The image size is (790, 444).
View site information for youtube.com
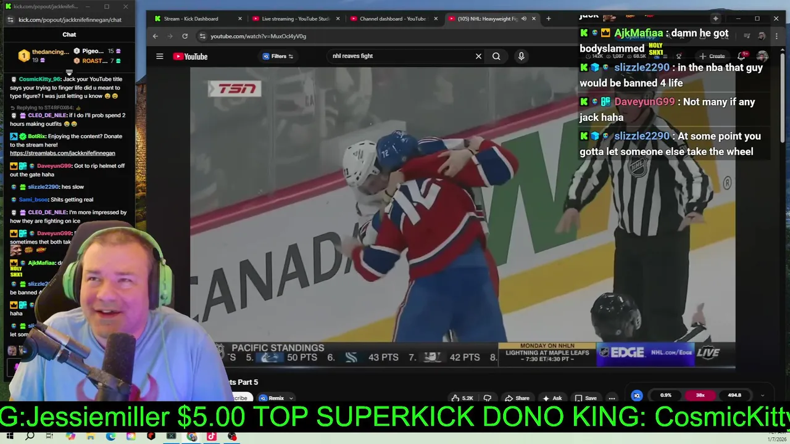[x=201, y=36]
